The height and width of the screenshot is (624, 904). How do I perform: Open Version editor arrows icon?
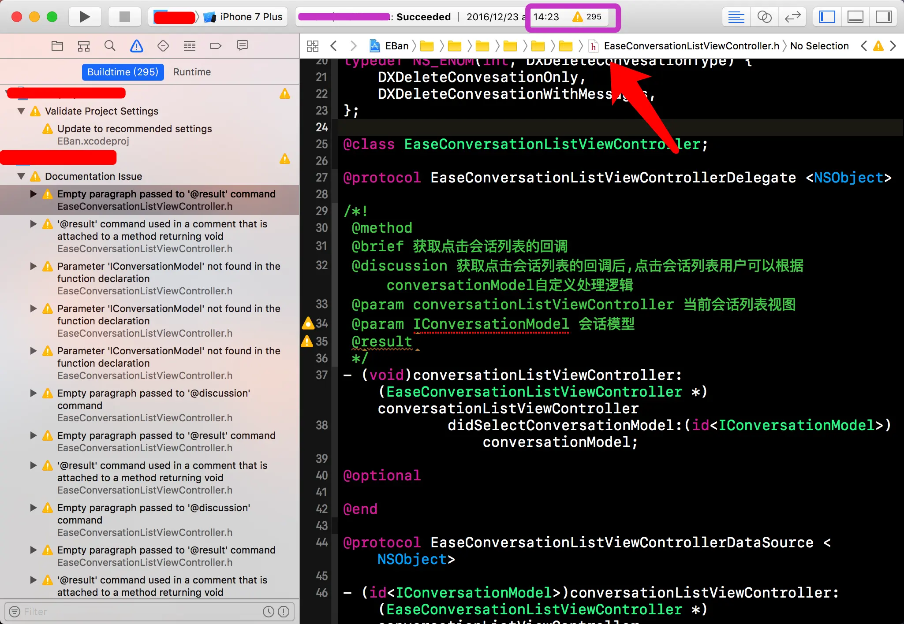pyautogui.click(x=792, y=17)
